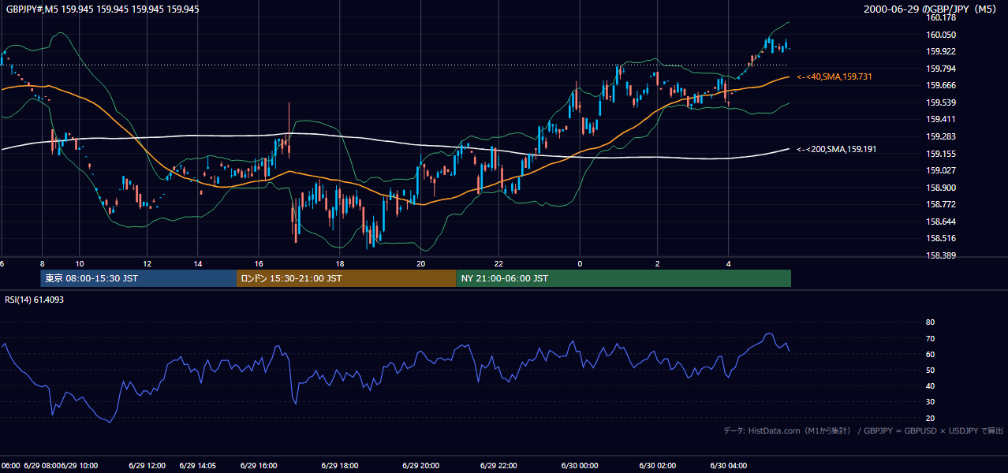The image size is (1008, 473).
Task: Click hour tick 12 on price chart time axis
Action: [147, 263]
